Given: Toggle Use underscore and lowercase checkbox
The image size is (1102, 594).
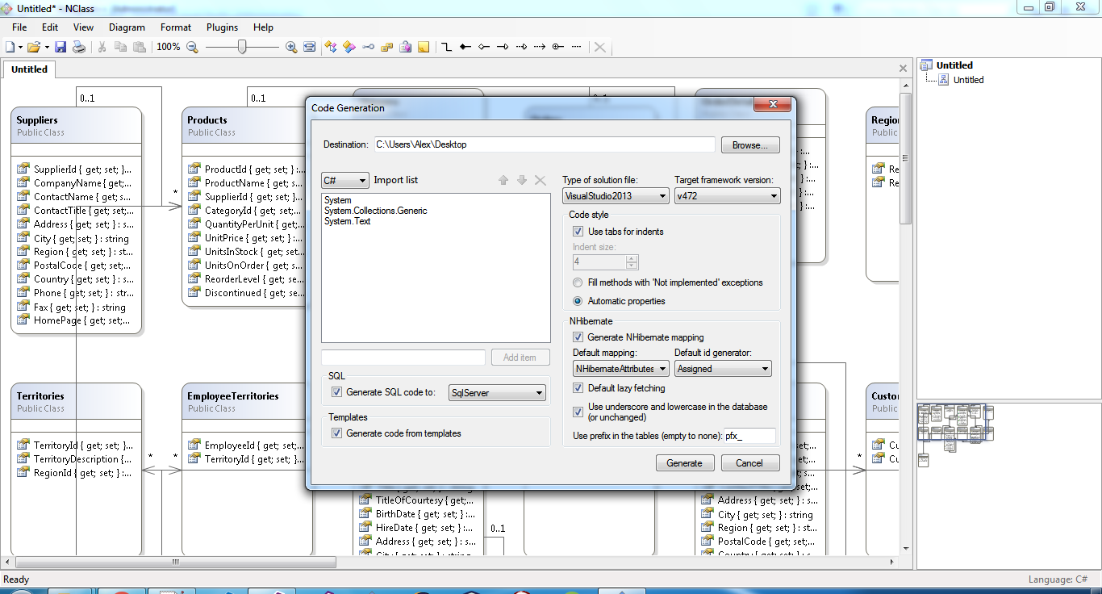Looking at the screenshot, I should tap(578, 412).
